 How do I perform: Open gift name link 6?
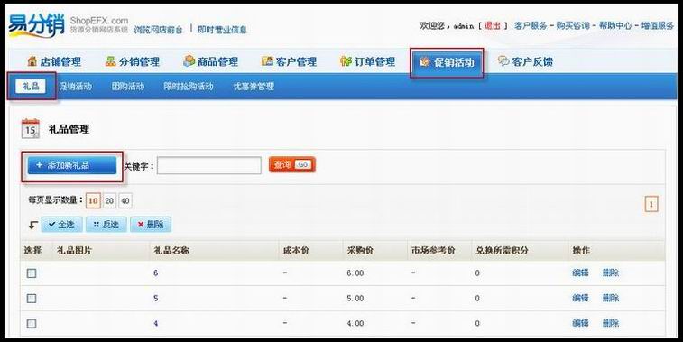tap(155, 273)
